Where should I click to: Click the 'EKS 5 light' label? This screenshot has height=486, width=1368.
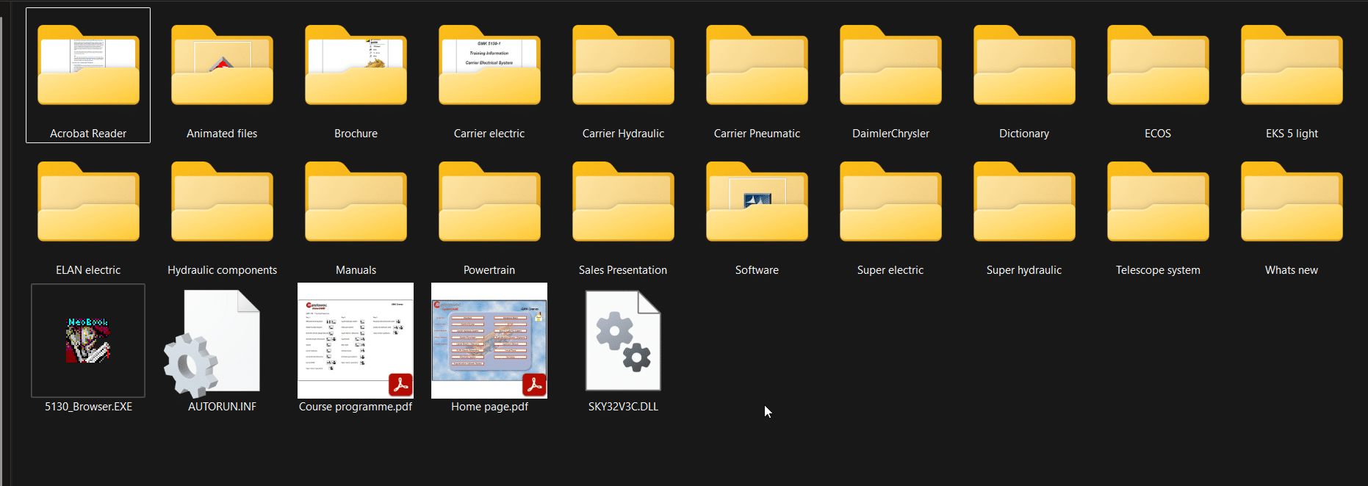(x=1292, y=134)
